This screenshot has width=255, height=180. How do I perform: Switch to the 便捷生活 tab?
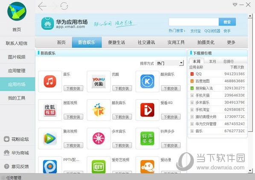(x=117, y=43)
